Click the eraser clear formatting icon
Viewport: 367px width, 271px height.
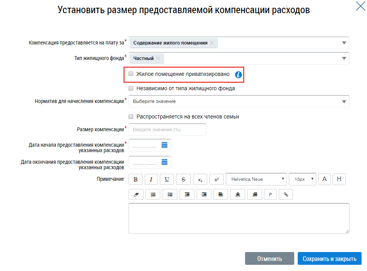136,194
